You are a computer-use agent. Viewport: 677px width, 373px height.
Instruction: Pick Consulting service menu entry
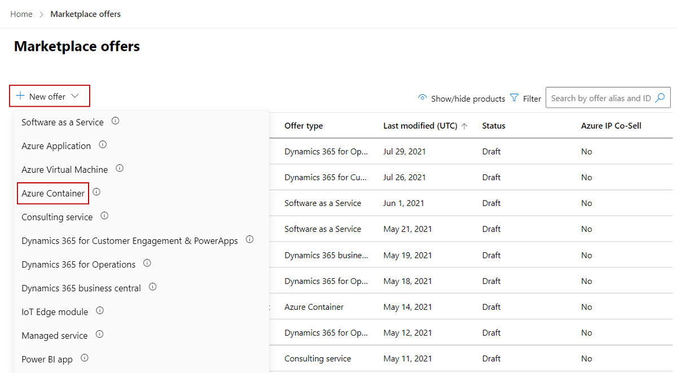57,217
